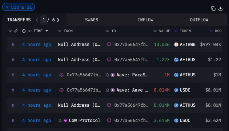Go to next transfers page
229x131 pixels.
(58, 20)
